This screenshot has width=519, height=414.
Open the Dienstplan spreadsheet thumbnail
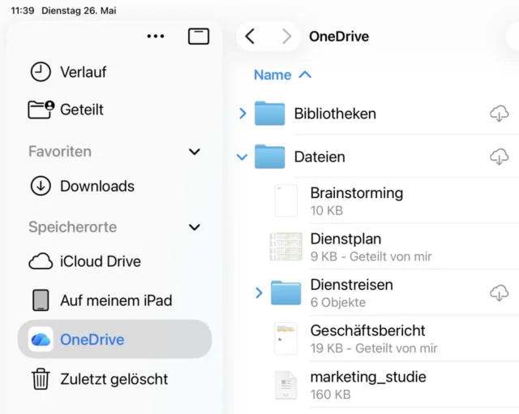[285, 247]
